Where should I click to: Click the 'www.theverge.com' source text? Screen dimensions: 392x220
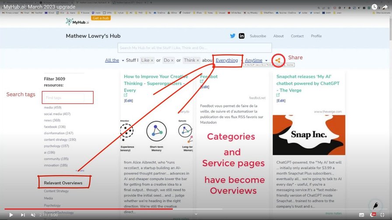(328, 112)
